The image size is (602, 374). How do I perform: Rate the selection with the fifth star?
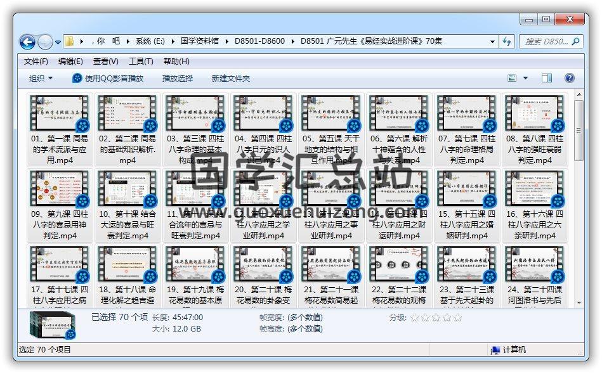click(x=457, y=318)
